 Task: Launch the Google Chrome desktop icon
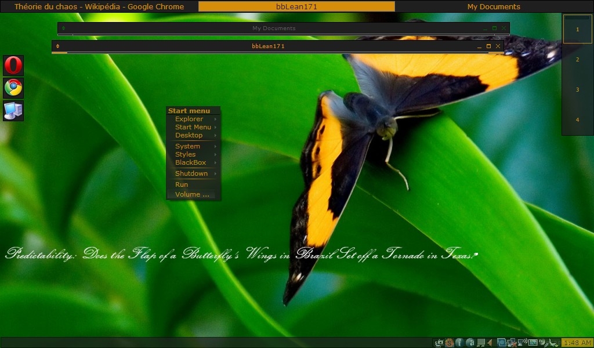(x=13, y=88)
